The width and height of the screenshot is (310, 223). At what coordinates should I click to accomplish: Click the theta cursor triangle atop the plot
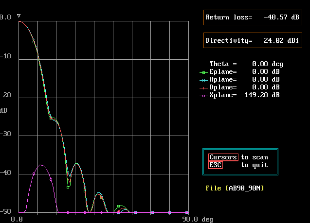18,16
